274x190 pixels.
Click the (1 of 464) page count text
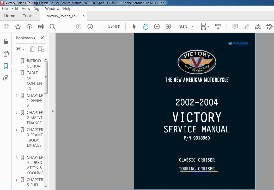[x=114, y=27]
